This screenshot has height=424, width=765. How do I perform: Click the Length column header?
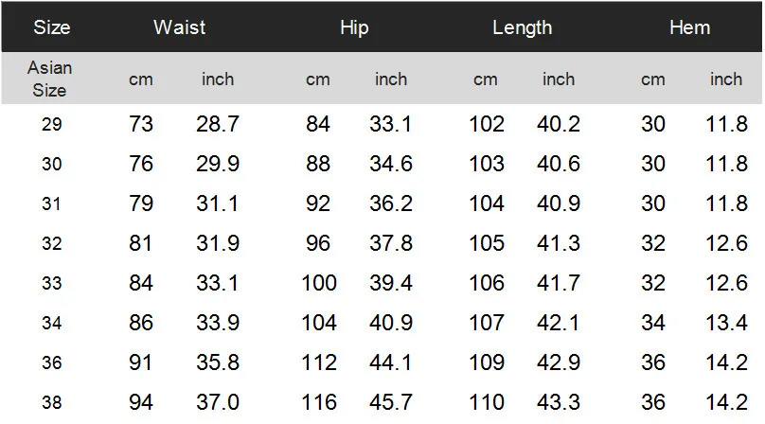522,27
